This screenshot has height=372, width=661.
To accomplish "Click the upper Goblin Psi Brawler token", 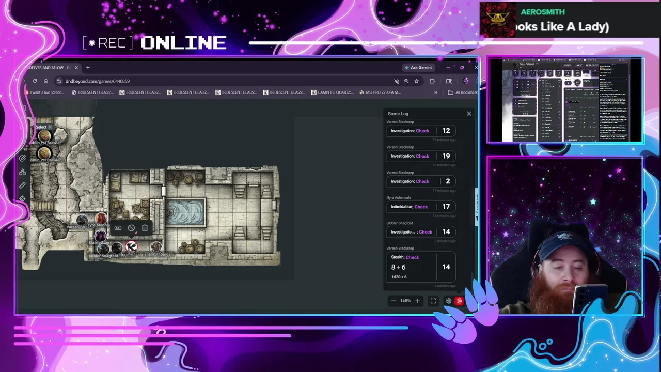I will tap(44, 136).
